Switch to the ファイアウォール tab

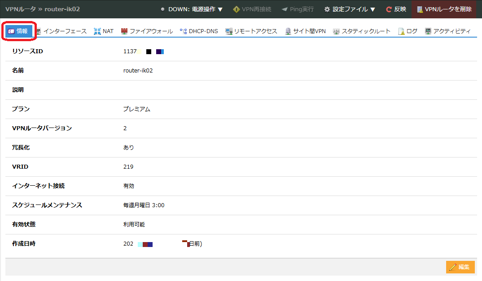(x=147, y=31)
